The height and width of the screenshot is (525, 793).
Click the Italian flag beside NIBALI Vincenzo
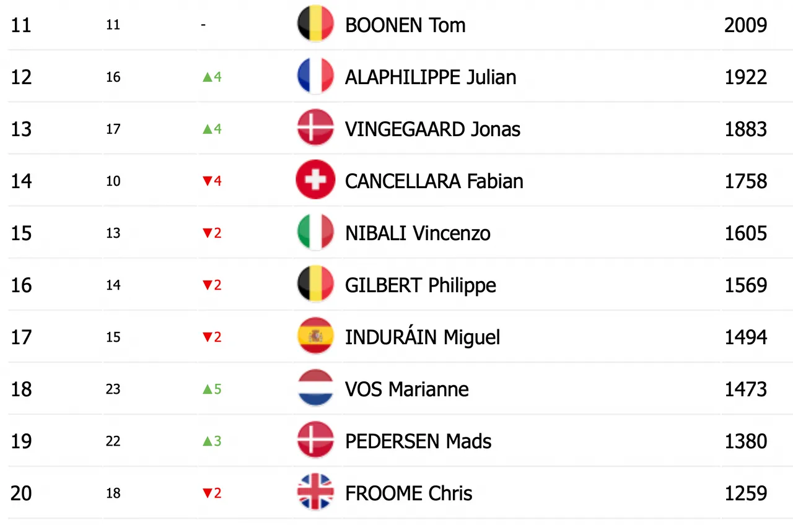click(316, 232)
